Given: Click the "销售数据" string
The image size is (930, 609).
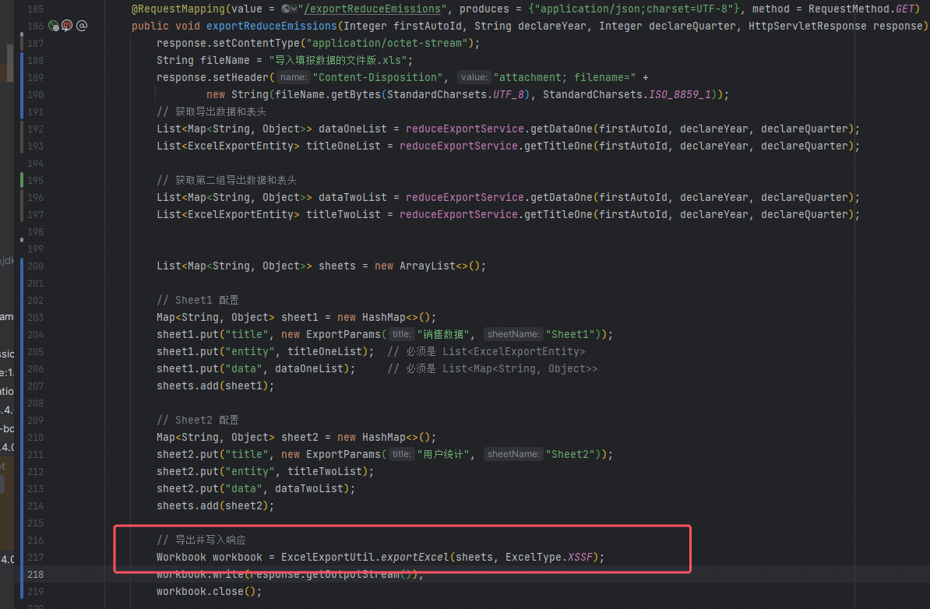Looking at the screenshot, I should coord(442,334).
